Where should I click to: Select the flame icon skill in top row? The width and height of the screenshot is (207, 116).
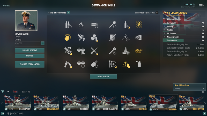pyautogui.click(x=81, y=24)
